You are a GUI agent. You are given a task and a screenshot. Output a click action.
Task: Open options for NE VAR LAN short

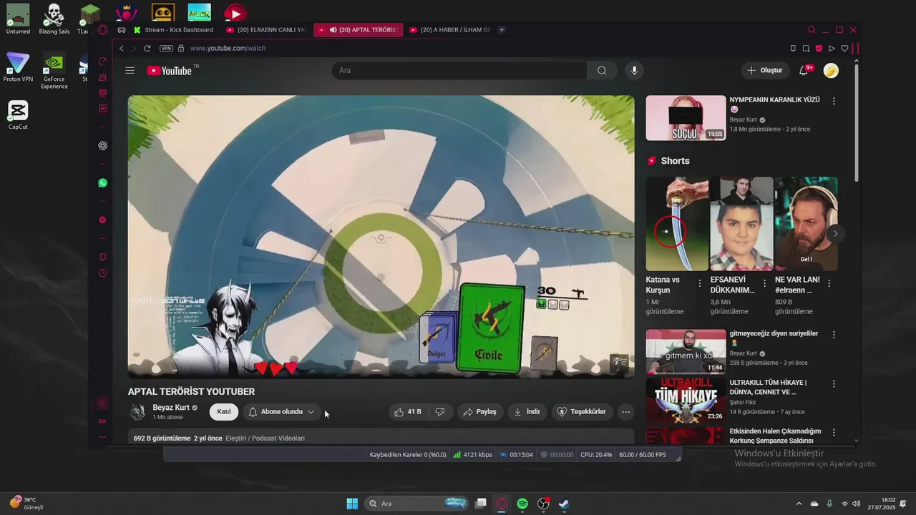click(x=829, y=283)
